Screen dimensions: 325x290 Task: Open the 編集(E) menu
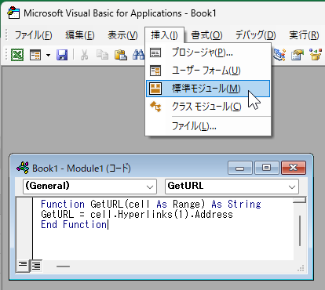point(80,35)
